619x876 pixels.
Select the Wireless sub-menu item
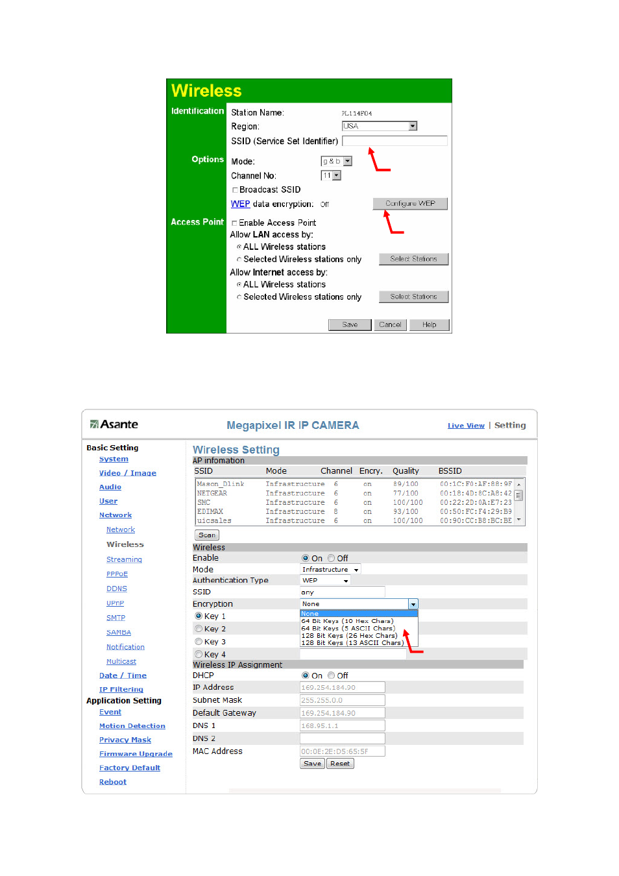coord(125,544)
